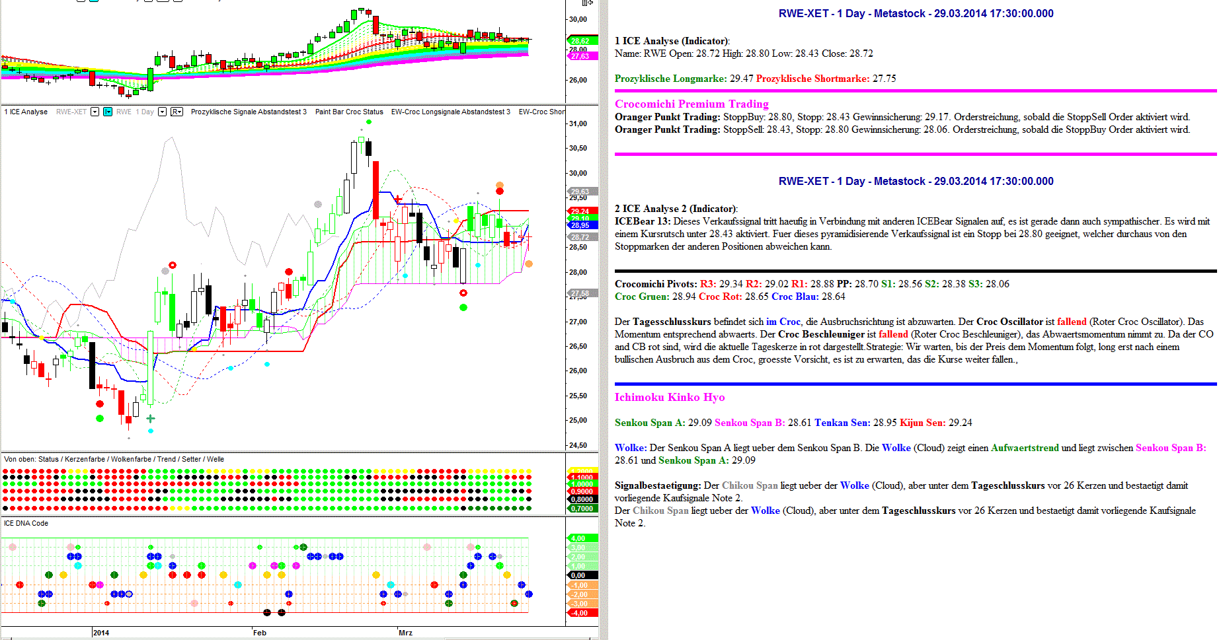Expand the 1 Day periodicity dropdown

[x=162, y=112]
